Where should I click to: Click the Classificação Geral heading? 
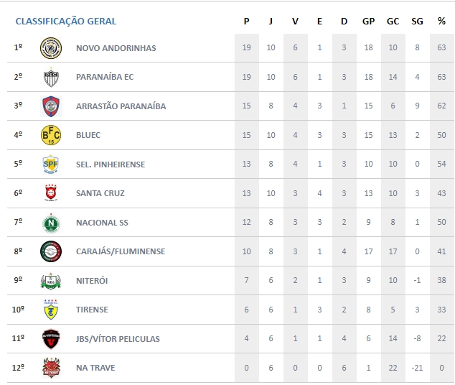(66, 22)
